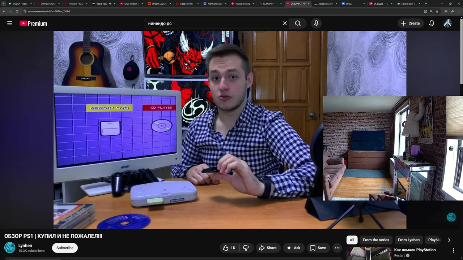This screenshot has width=463, height=260.
Task: Go back in browser history
Action: [x=4, y=11]
